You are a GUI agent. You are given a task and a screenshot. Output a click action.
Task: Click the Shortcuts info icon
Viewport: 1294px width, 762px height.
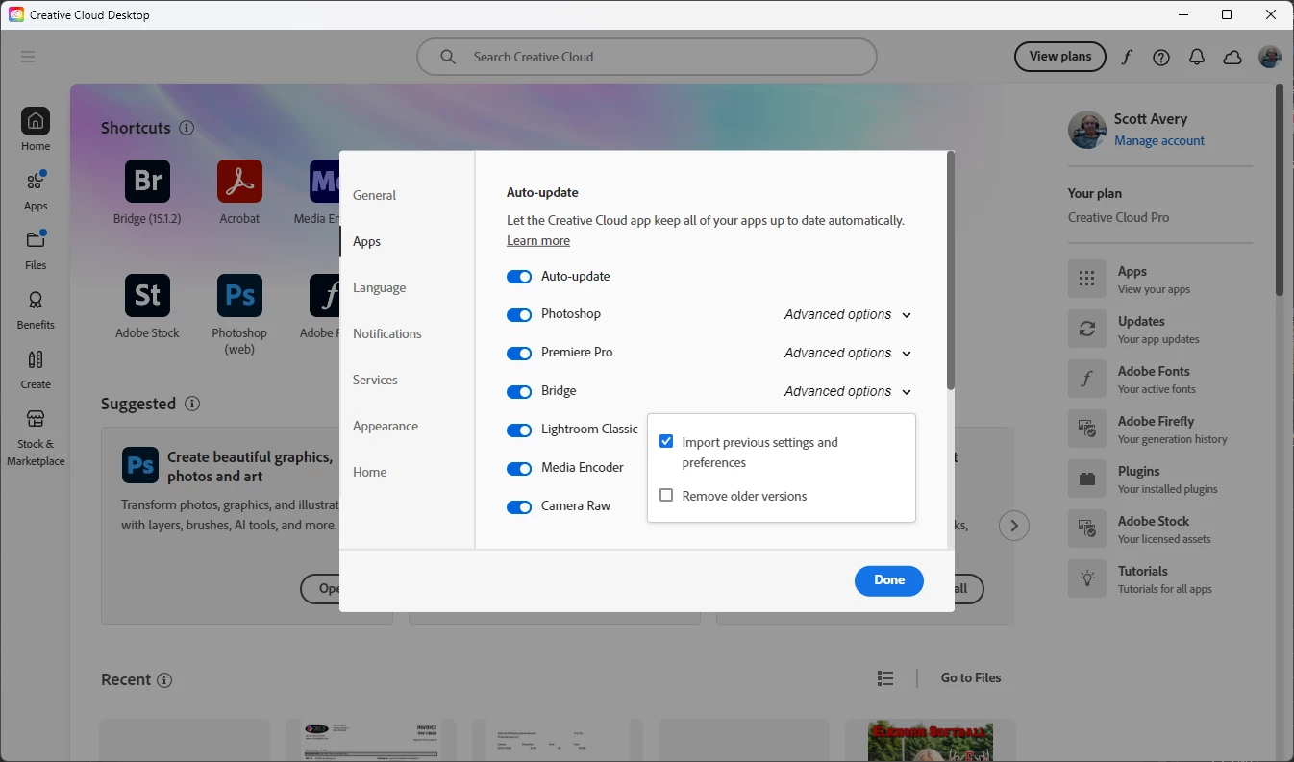(x=187, y=128)
